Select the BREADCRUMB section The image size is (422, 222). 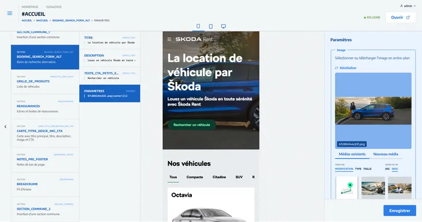[45, 185]
